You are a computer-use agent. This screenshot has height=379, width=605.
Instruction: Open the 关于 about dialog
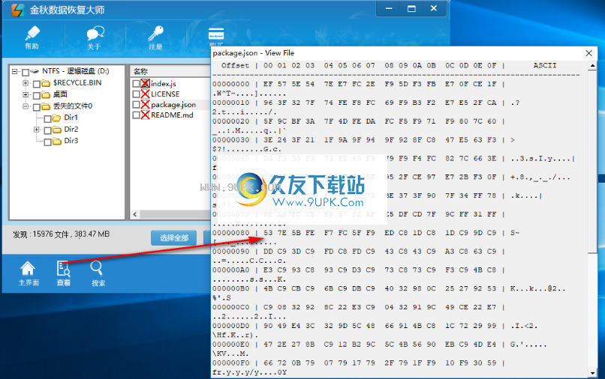[95, 37]
